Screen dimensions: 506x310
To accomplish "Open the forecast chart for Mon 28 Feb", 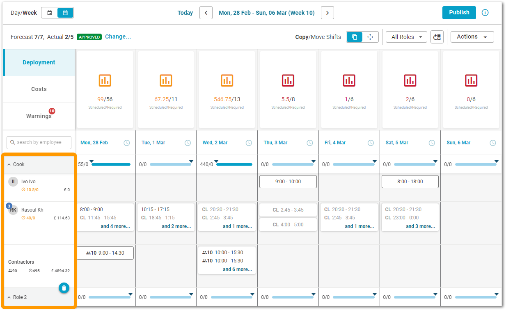I will (x=105, y=80).
